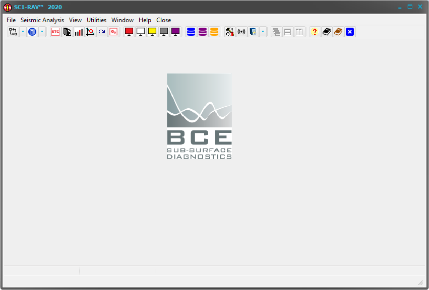Click the resize grip in the status bar corner
The image size is (429, 290).
tap(420, 282)
